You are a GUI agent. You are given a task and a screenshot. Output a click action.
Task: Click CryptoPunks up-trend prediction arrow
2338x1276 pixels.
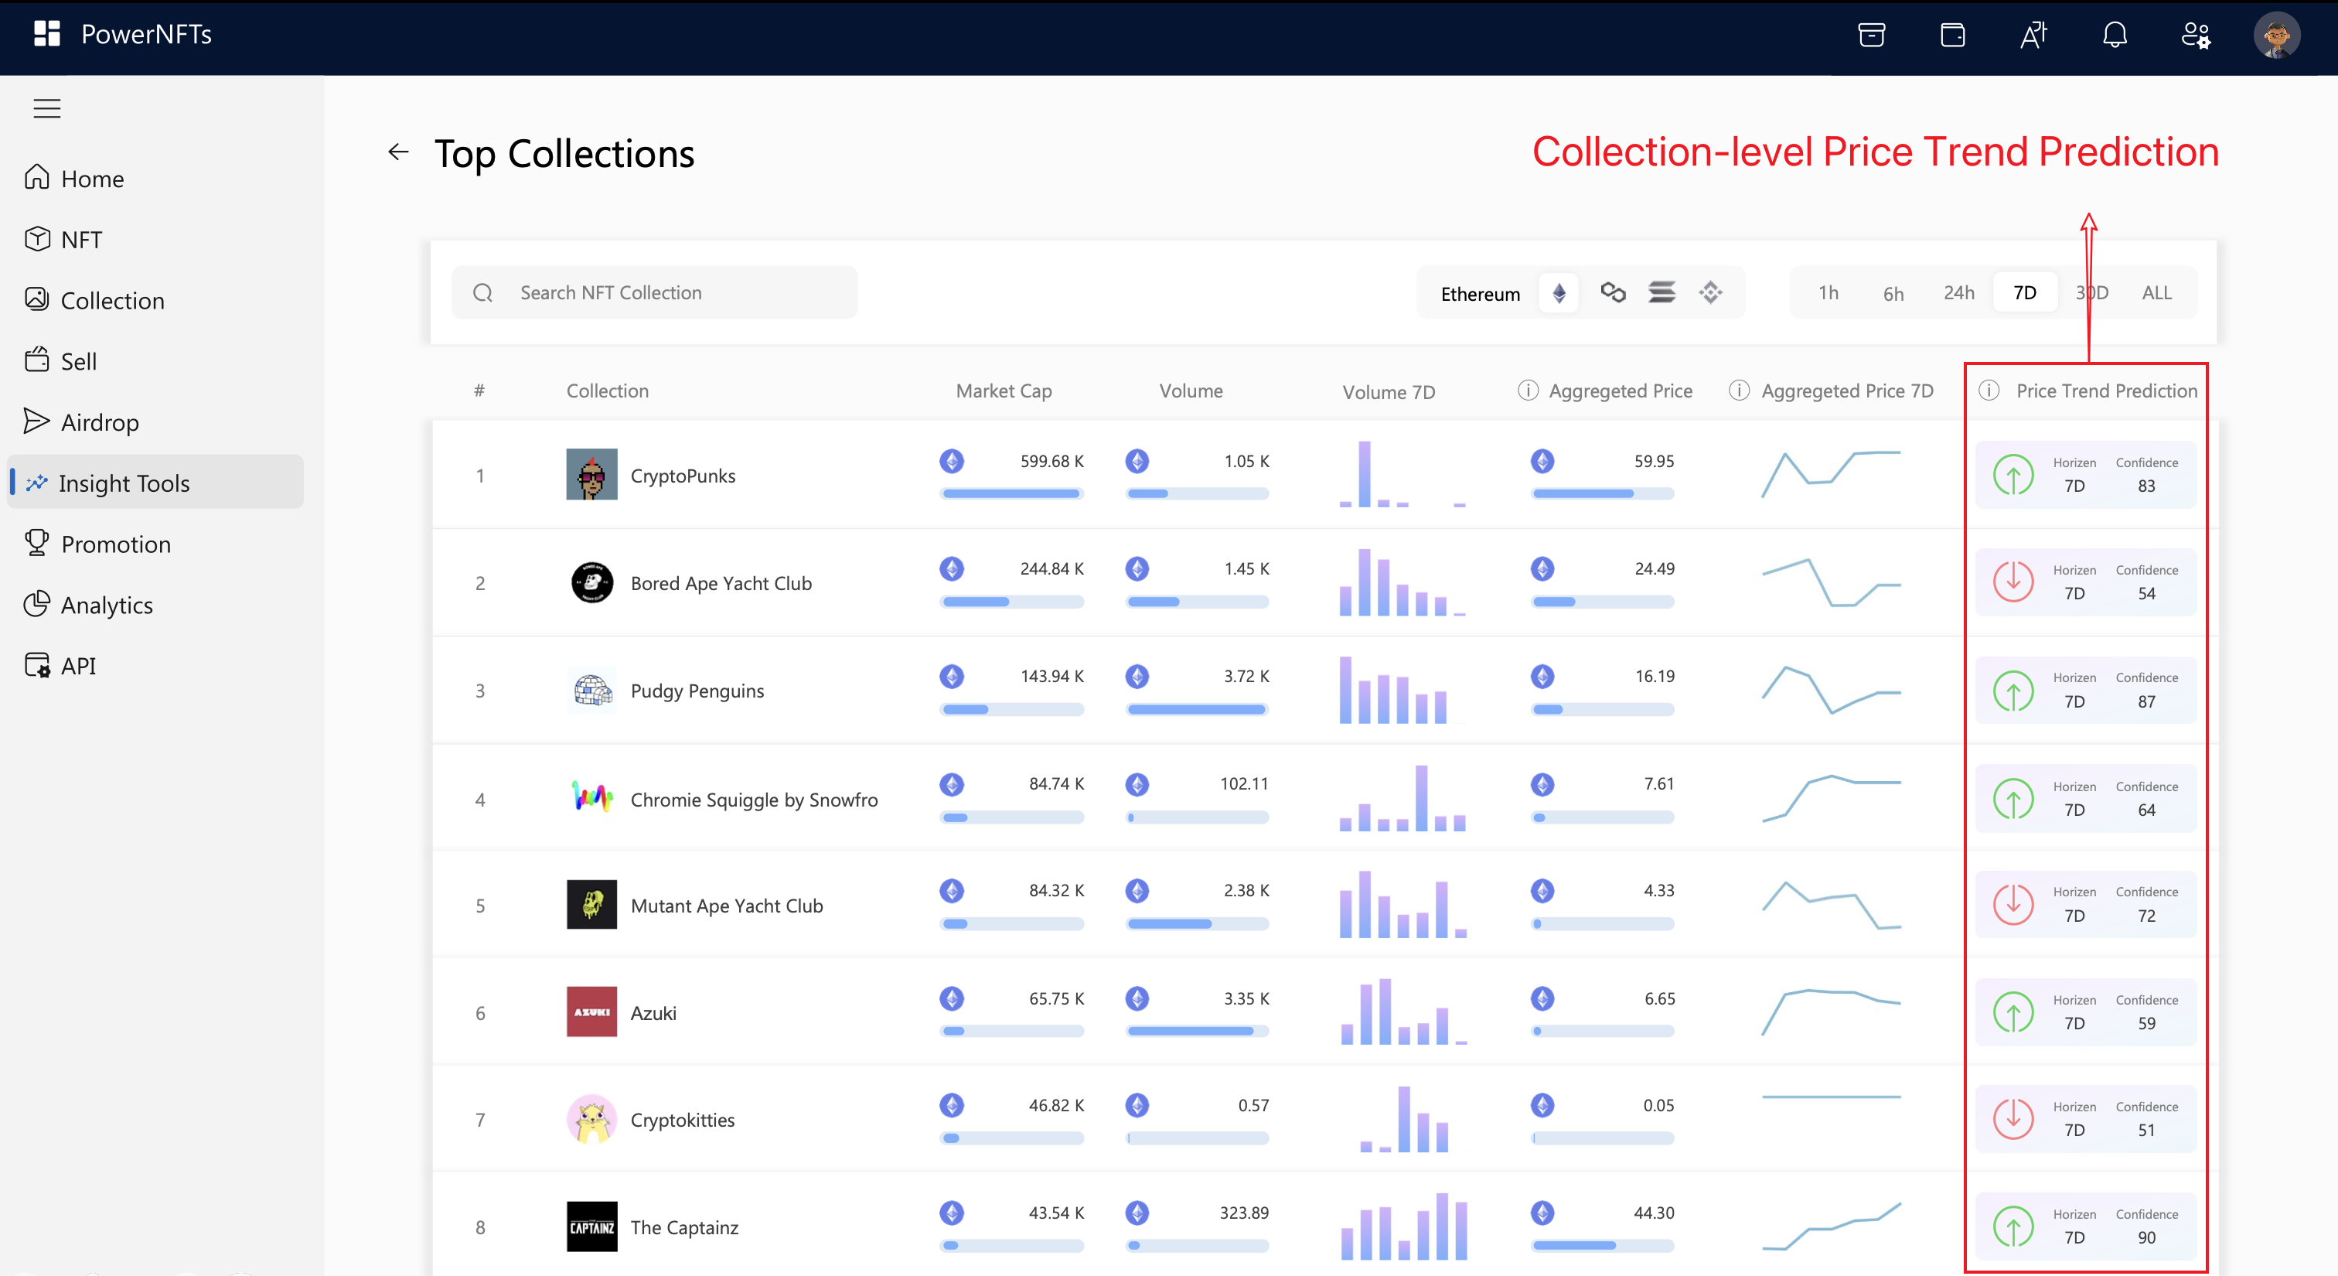pyautogui.click(x=2013, y=475)
